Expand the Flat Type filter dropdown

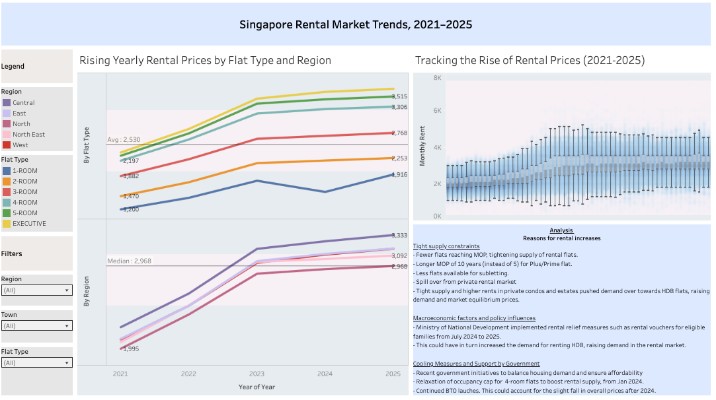pyautogui.click(x=37, y=362)
